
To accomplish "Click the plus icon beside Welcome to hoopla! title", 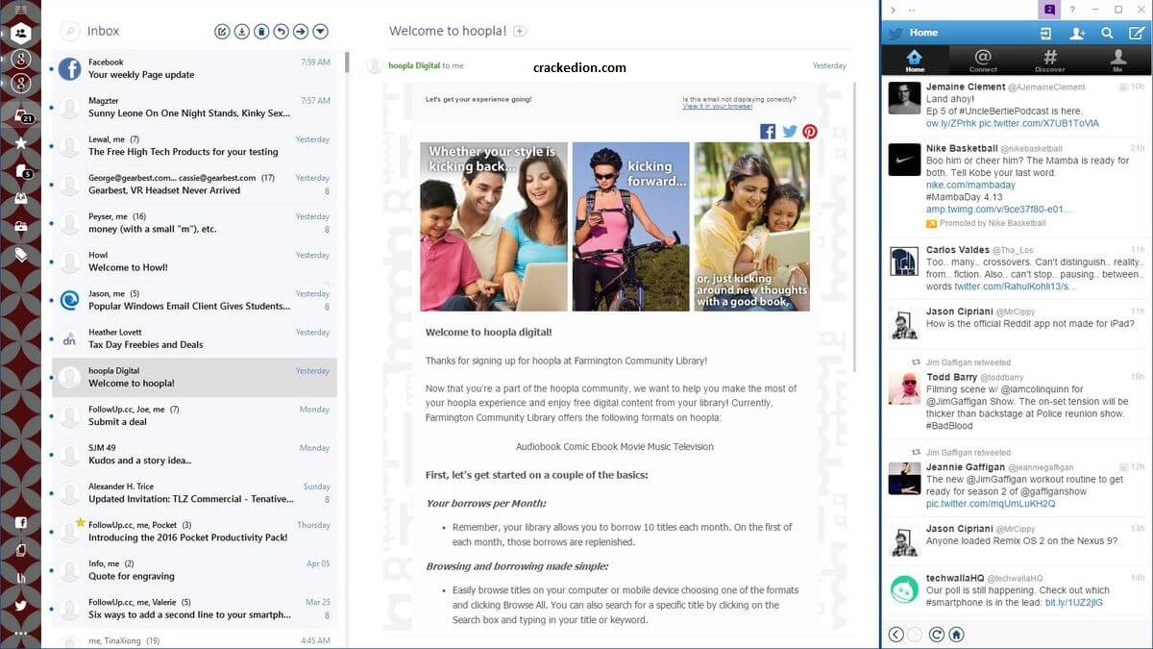I will (520, 32).
